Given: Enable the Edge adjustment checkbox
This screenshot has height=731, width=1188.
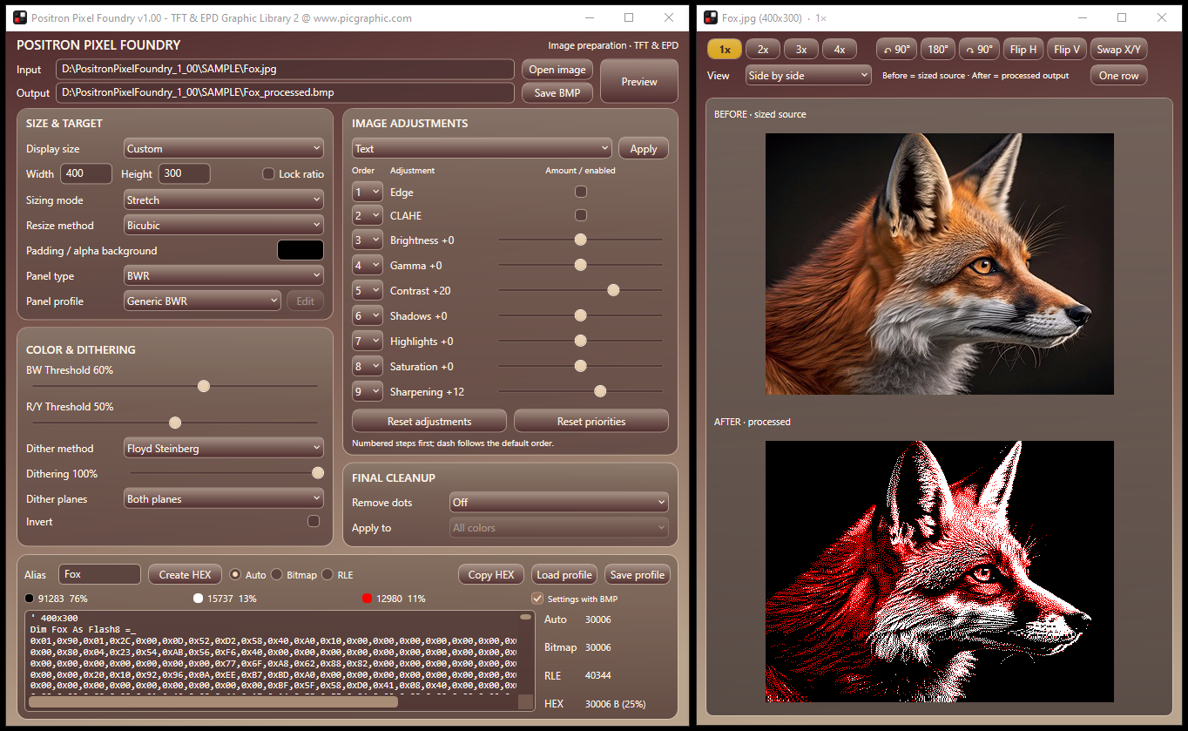Looking at the screenshot, I should 581,192.
